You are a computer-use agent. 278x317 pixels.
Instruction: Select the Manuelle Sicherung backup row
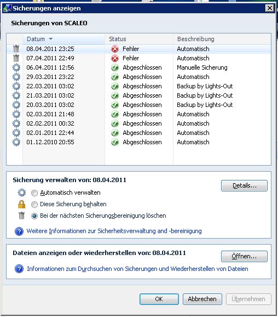click(139, 67)
